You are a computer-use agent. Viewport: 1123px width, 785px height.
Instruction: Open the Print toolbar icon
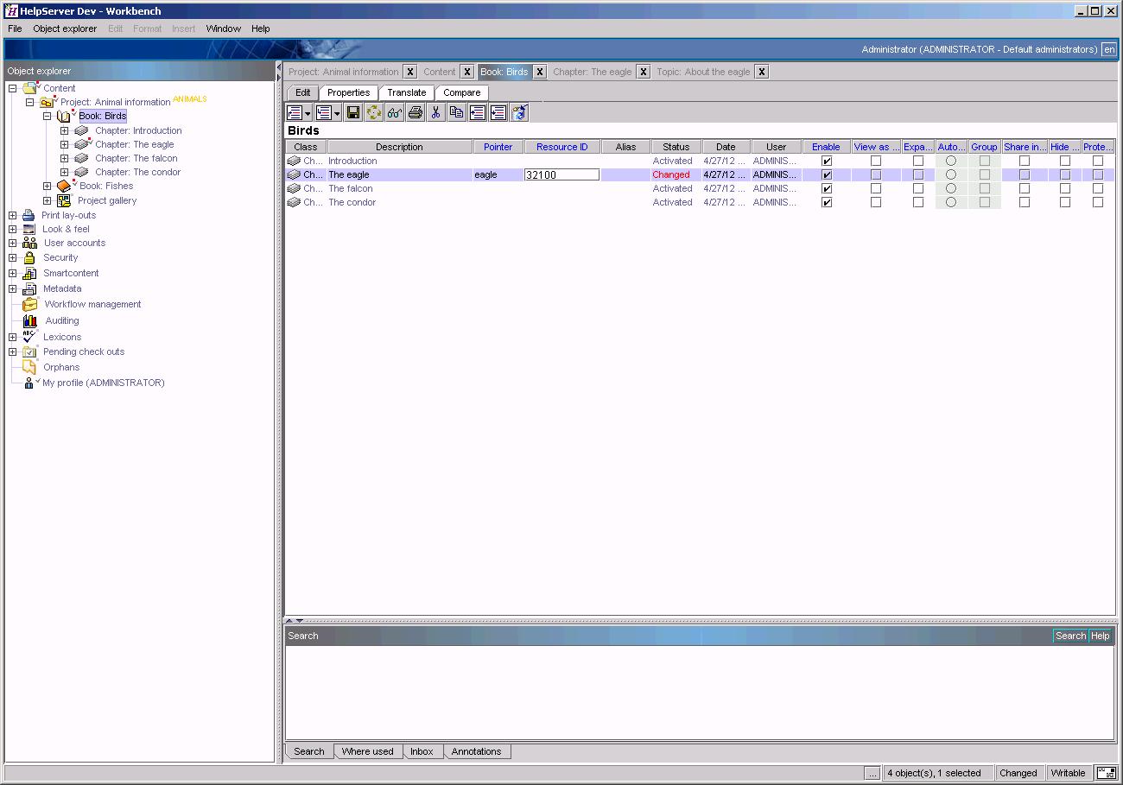tap(416, 112)
